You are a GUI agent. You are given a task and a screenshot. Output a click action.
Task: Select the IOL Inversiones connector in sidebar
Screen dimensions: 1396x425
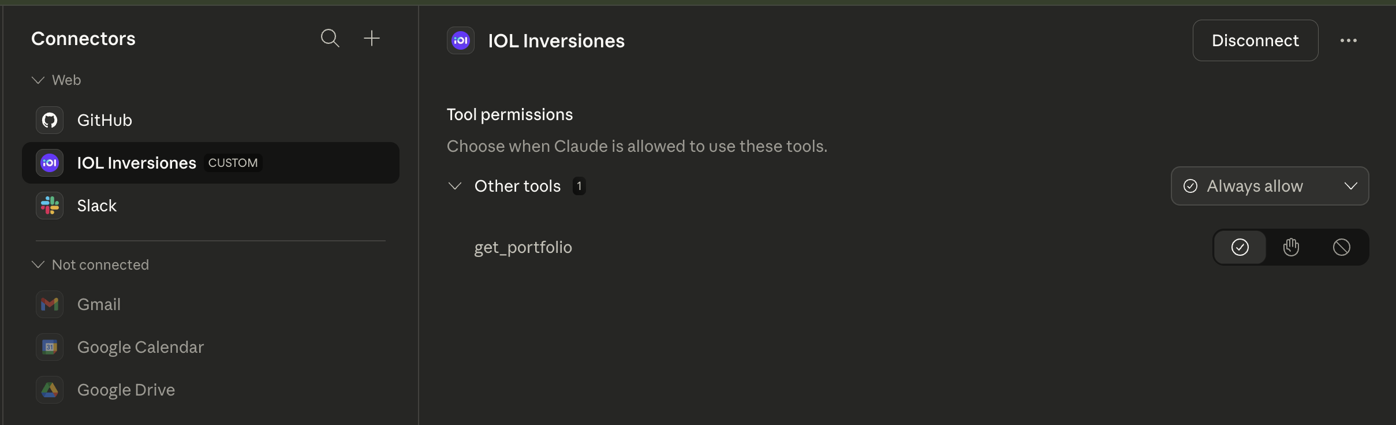click(x=136, y=163)
